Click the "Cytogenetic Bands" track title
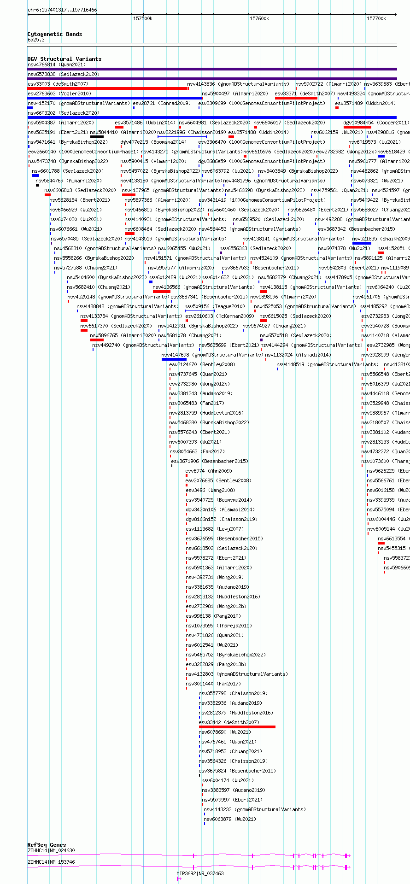The width and height of the screenshot is (410, 884). tap(55, 34)
